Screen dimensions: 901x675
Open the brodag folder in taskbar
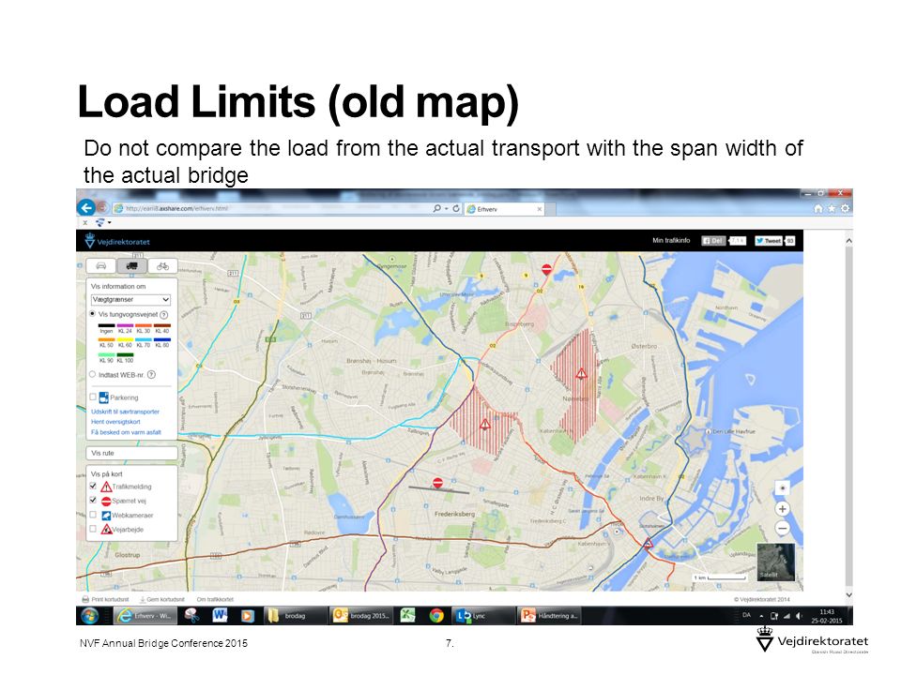295,615
